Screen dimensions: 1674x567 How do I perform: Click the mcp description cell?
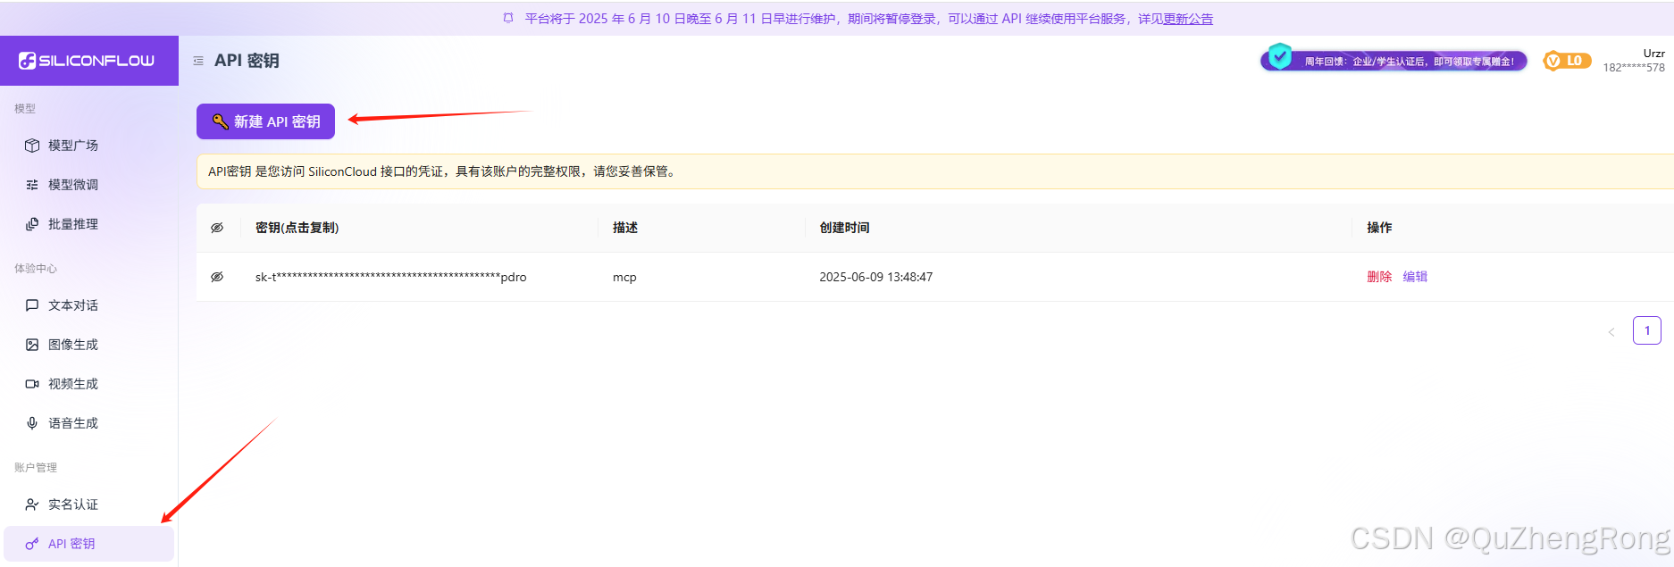tap(624, 277)
